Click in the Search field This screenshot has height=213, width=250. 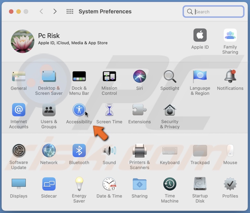(x=217, y=12)
